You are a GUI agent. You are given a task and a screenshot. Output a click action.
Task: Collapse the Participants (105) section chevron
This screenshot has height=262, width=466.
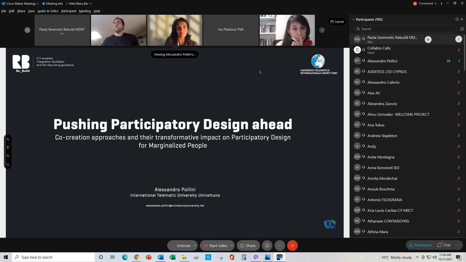353,19
